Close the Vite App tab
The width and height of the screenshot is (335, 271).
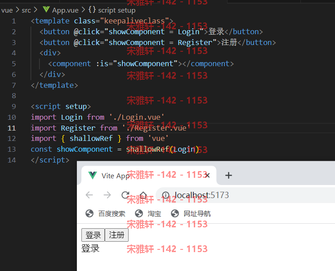pyautogui.click(x=207, y=176)
